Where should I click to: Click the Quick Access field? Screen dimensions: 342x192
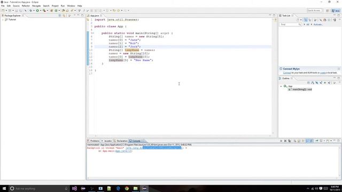(x=314, y=11)
